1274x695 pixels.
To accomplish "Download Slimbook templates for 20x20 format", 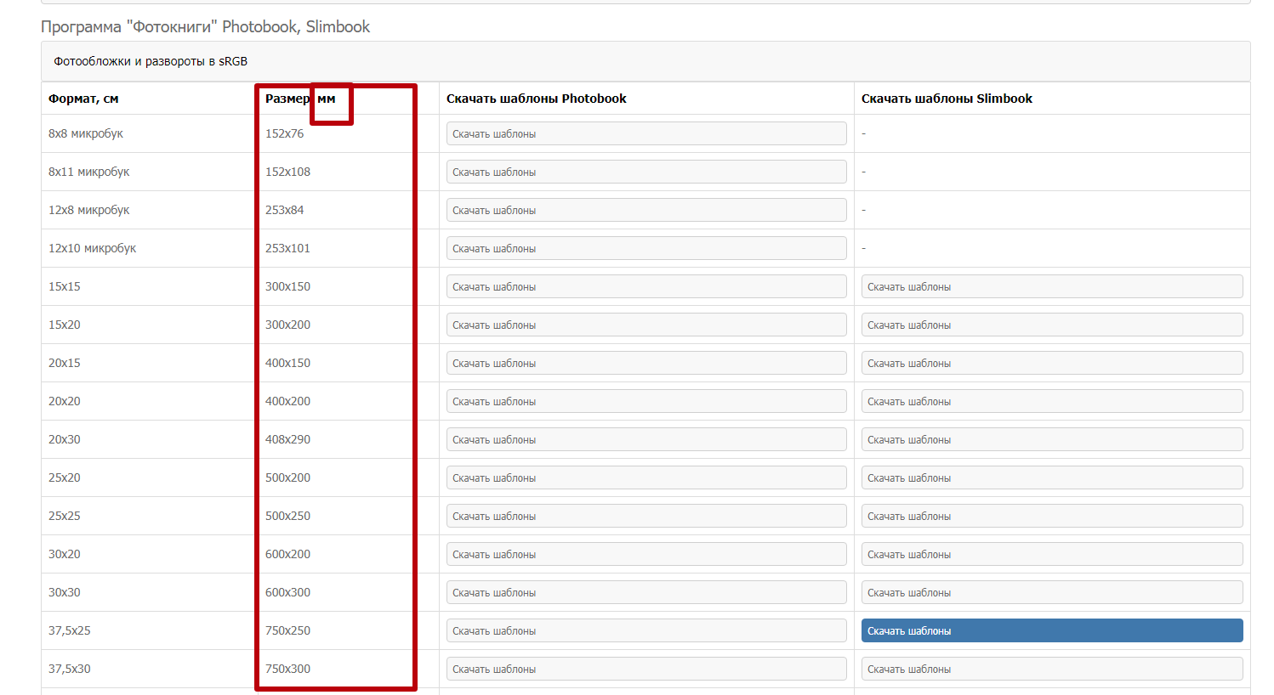I will click(1051, 401).
